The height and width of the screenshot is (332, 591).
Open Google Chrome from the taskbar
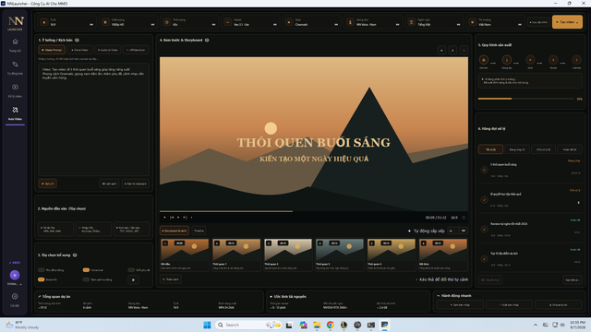(x=331, y=326)
